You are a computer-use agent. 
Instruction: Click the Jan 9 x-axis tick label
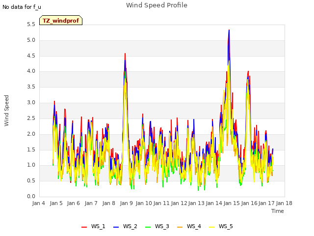tap(127, 203)
